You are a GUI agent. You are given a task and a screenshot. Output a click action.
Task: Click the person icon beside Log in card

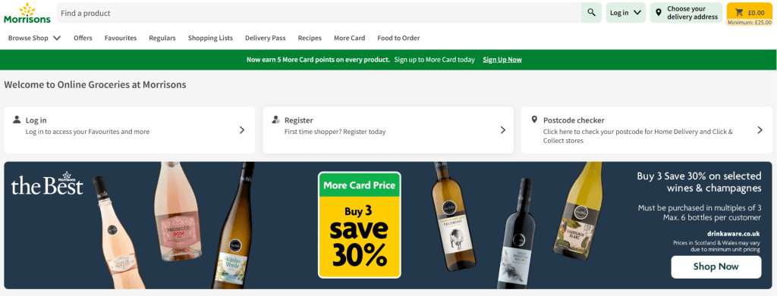pyautogui.click(x=17, y=120)
